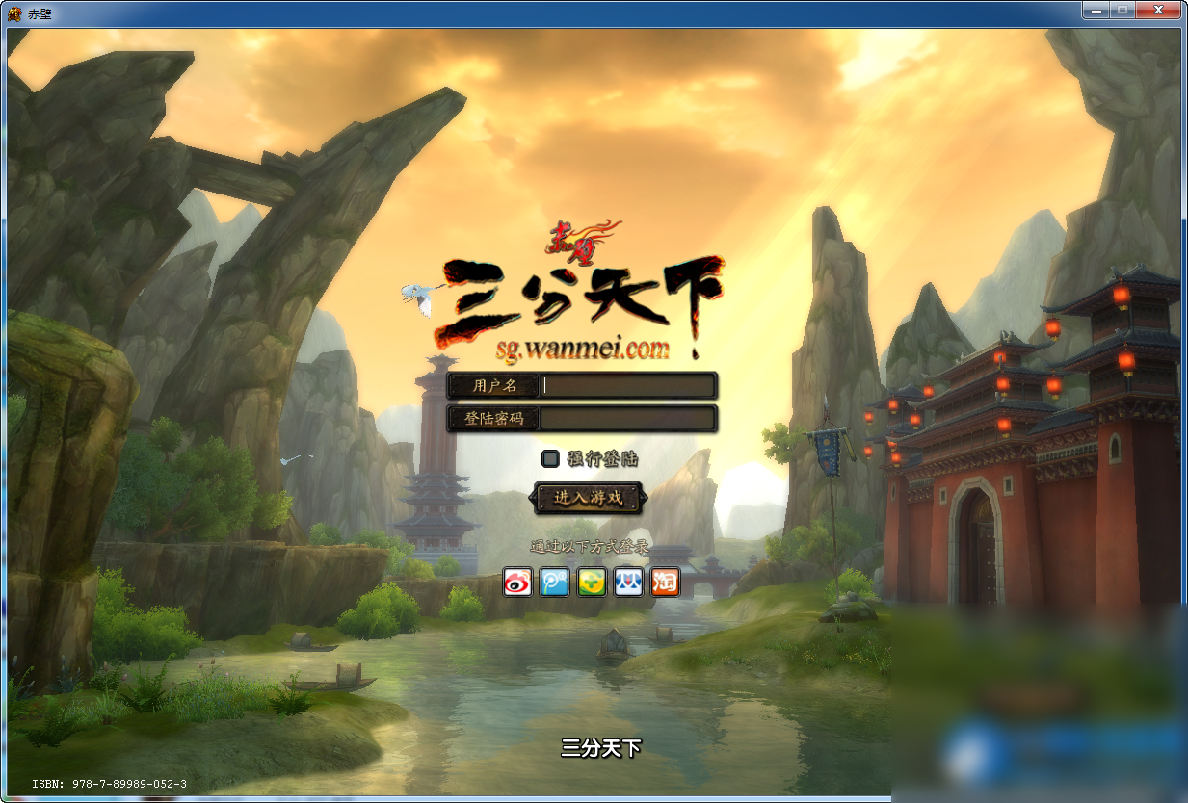1188x803 pixels.
Task: Open the sg.wanmei.com website link
Action: tap(582, 350)
